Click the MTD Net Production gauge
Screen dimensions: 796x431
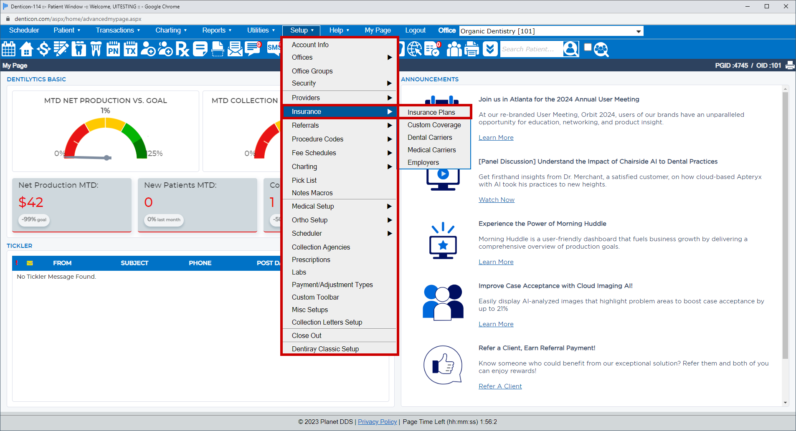(x=106, y=139)
